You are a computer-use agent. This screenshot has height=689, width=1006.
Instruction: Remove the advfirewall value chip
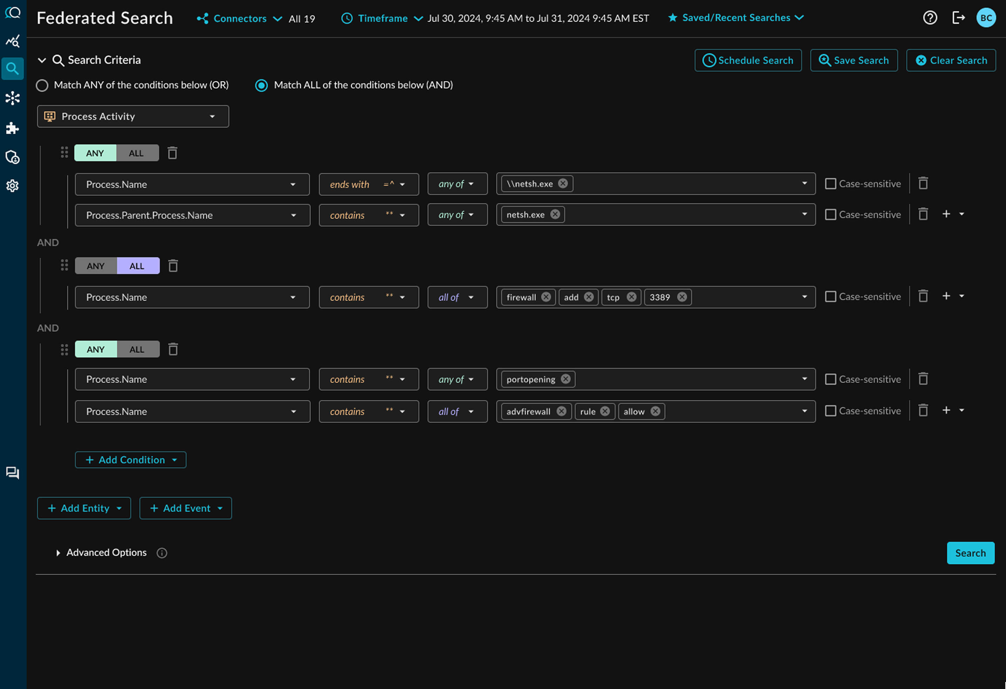point(562,411)
